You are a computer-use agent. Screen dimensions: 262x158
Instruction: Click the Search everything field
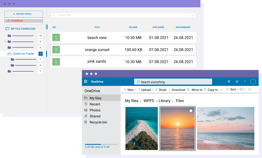[x=173, y=82]
